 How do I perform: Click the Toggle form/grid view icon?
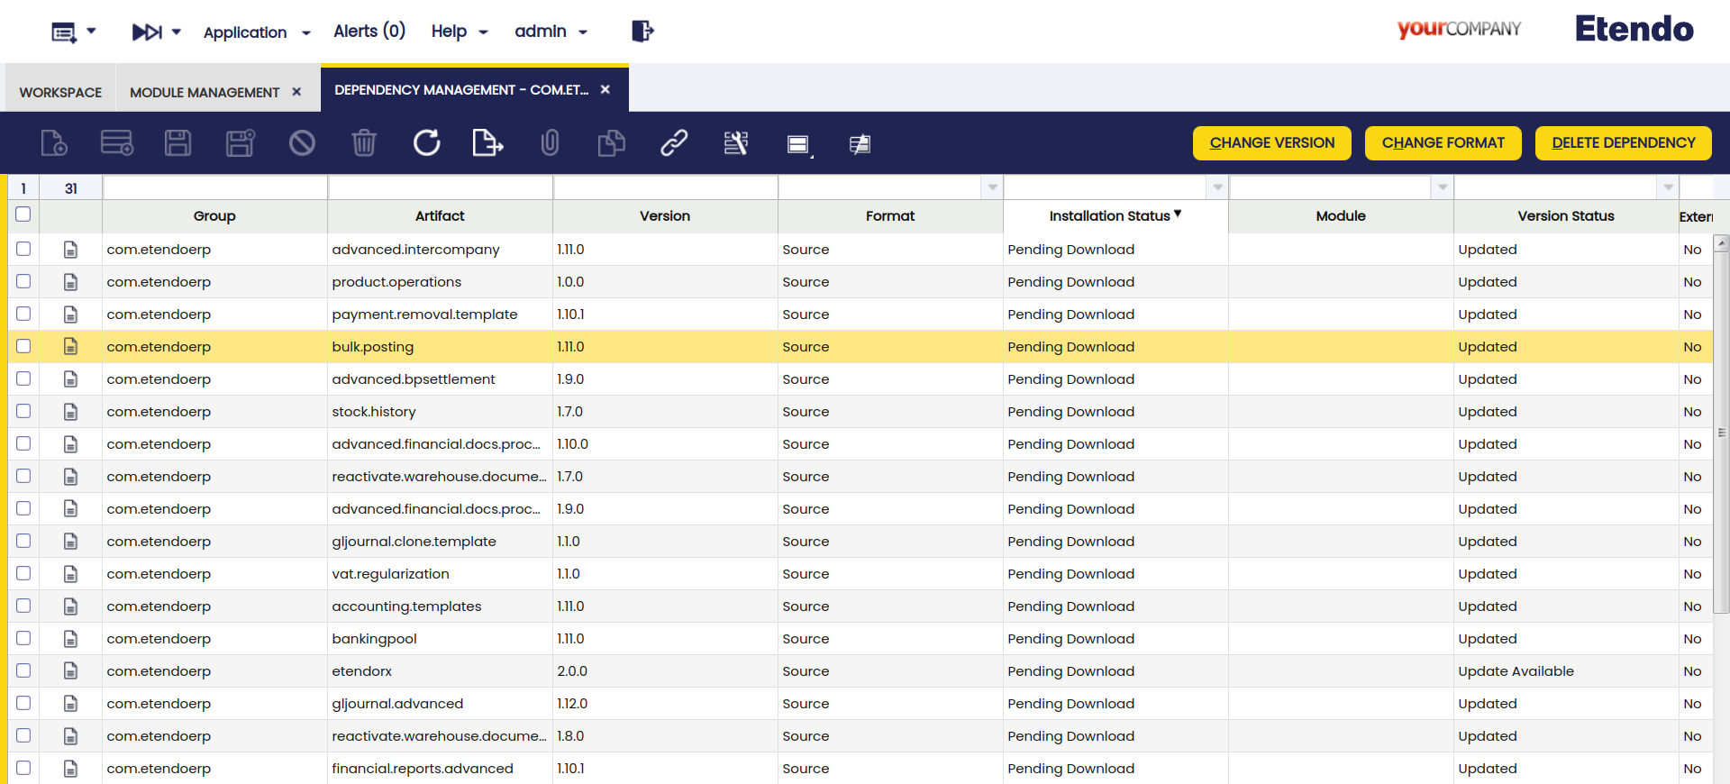799,144
